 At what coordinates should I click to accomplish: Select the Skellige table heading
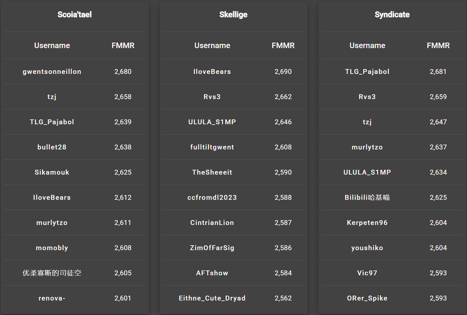[x=233, y=15]
